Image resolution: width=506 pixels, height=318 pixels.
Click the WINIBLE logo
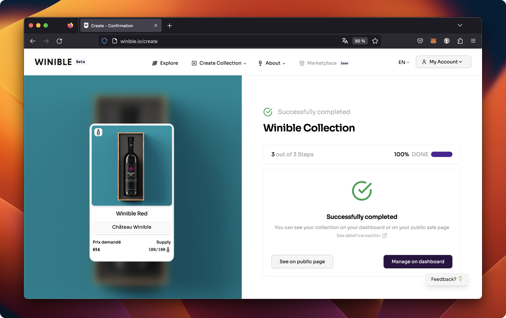point(53,62)
